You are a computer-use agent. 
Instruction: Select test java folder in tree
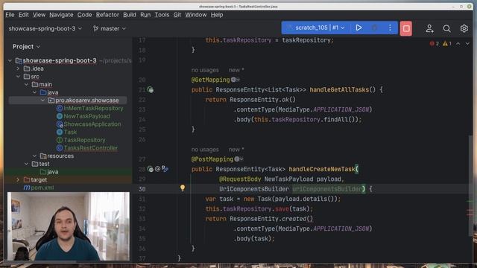pyautogui.click(x=52, y=172)
